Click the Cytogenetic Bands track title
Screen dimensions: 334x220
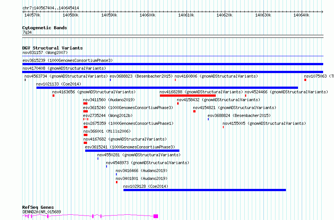pyautogui.click(x=45, y=28)
